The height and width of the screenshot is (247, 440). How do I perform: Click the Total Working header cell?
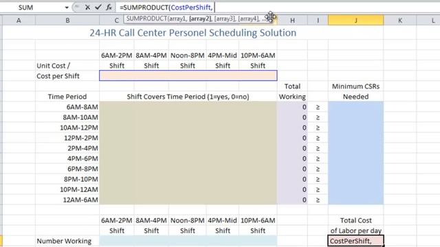[x=292, y=91]
